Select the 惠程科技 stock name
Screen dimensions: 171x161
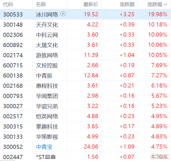point(47,86)
